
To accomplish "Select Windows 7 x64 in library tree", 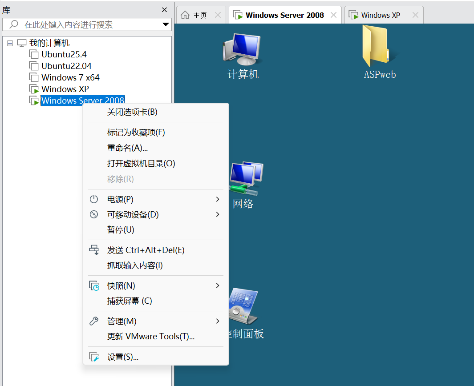I will (x=70, y=77).
